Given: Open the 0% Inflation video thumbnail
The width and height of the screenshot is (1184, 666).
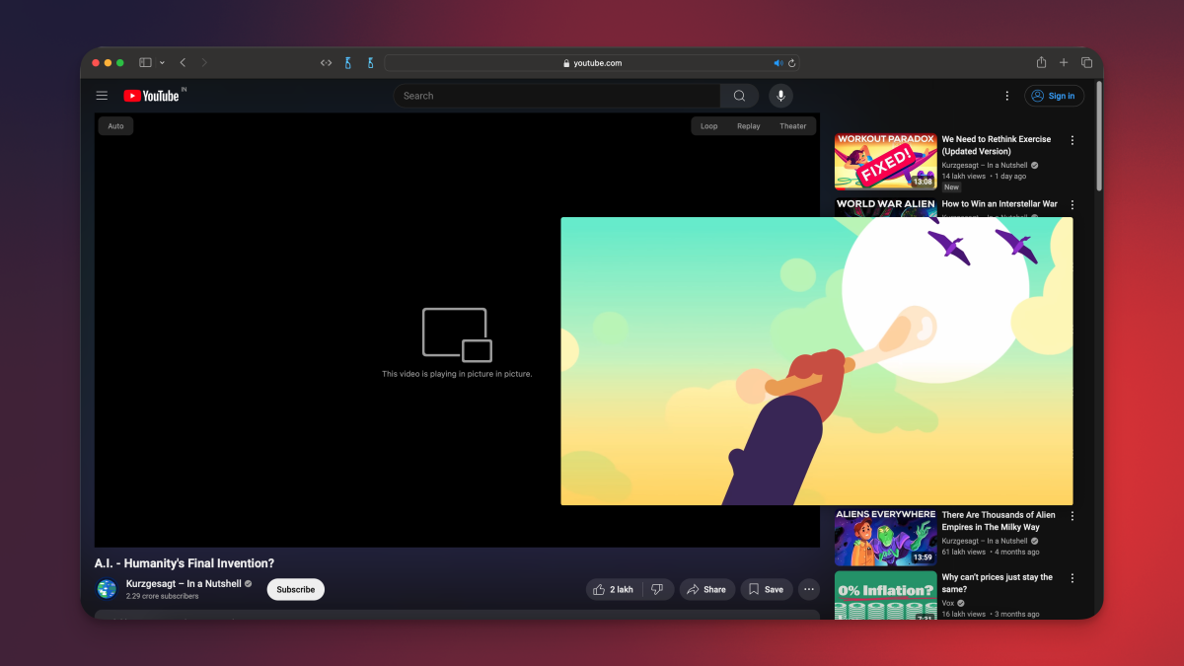Looking at the screenshot, I should point(886,595).
